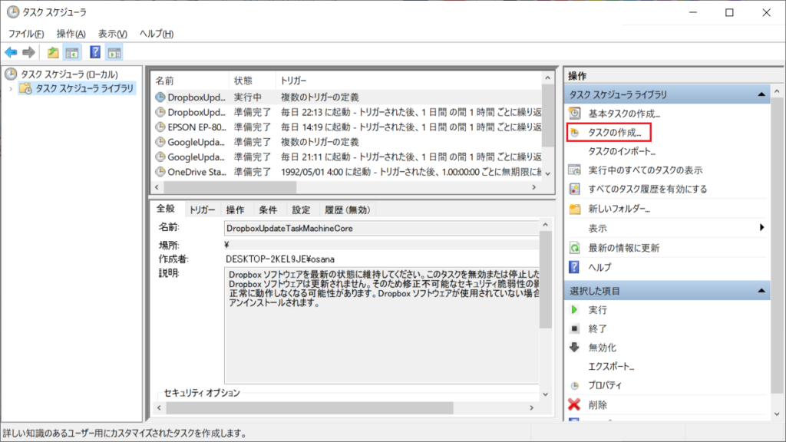Select the OneDrive Sta... task row
The height and width of the screenshot is (442, 786).
pyautogui.click(x=347, y=172)
